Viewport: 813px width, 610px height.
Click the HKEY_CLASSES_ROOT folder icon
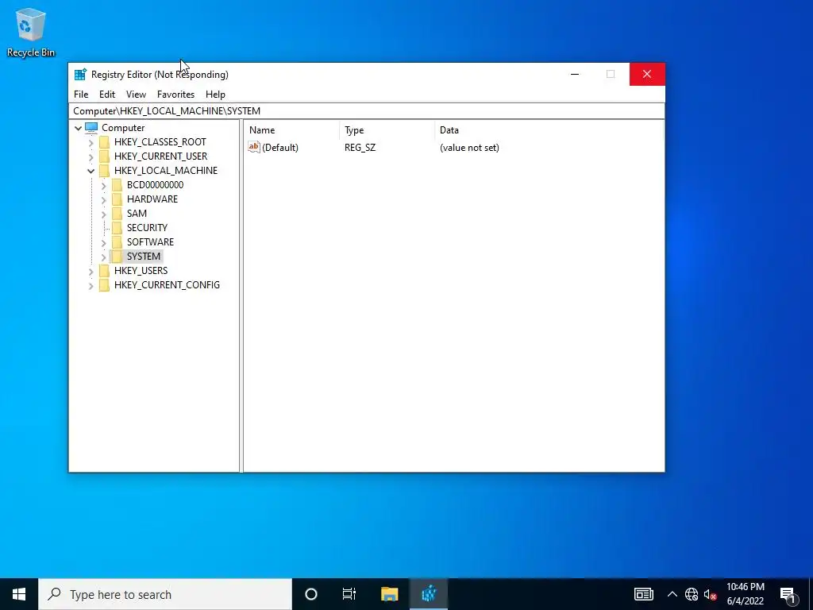tap(104, 142)
